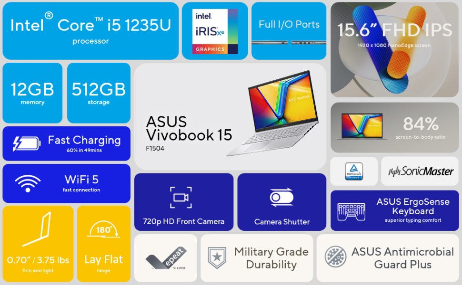Click the EPEAT Silver logo
The width and height of the screenshot is (462, 285).
click(166, 258)
